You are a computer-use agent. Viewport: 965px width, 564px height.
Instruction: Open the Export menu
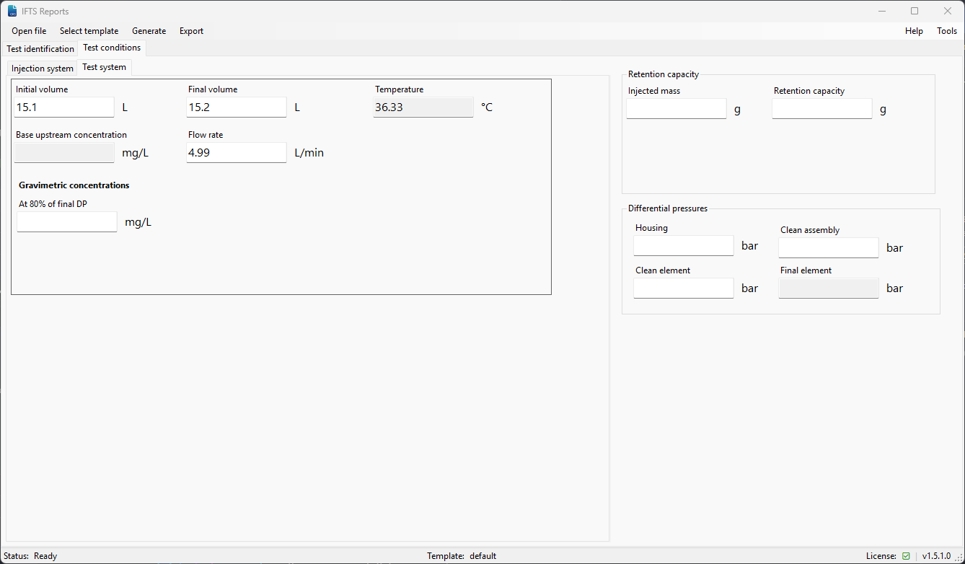click(x=191, y=31)
